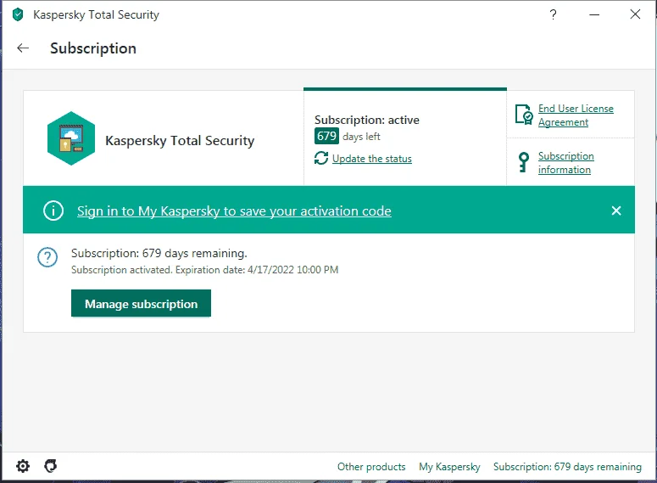657x483 pixels.
Task: Click the refresh icon next to Update the status
Action: pos(321,158)
